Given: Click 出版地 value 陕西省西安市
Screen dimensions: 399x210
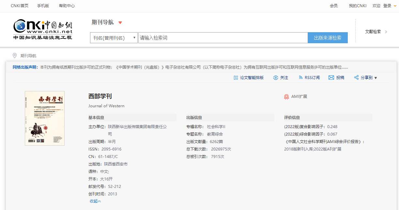Looking at the screenshot, I should [x=116, y=164].
